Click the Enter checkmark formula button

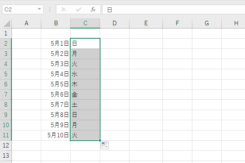tap(78, 9)
